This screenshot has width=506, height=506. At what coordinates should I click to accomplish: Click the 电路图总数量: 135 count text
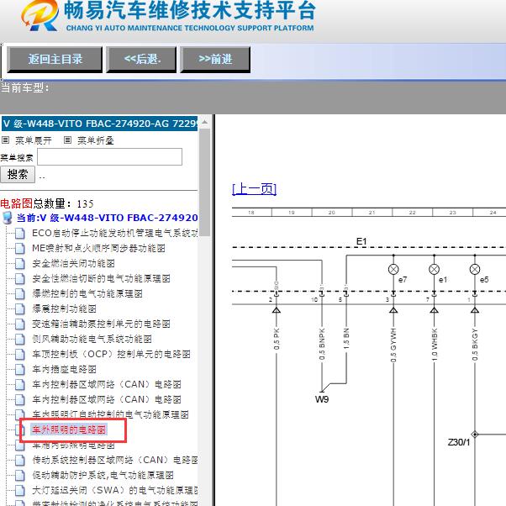(x=47, y=203)
